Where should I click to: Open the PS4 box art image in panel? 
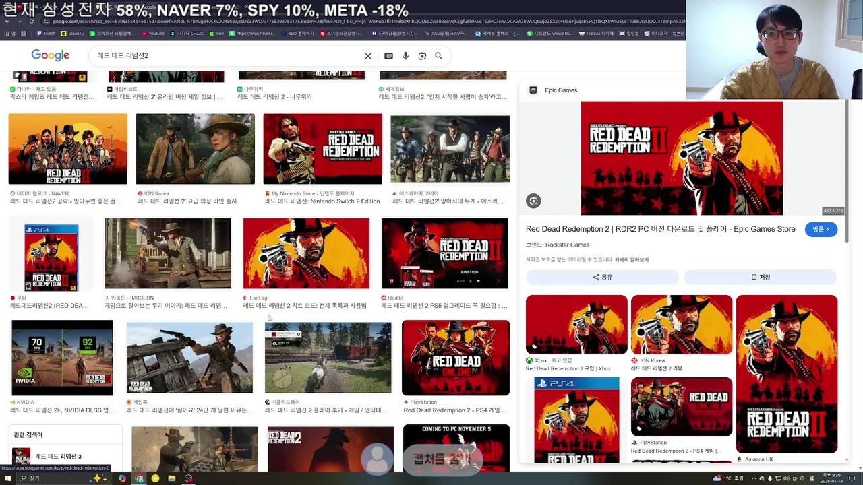(x=576, y=420)
